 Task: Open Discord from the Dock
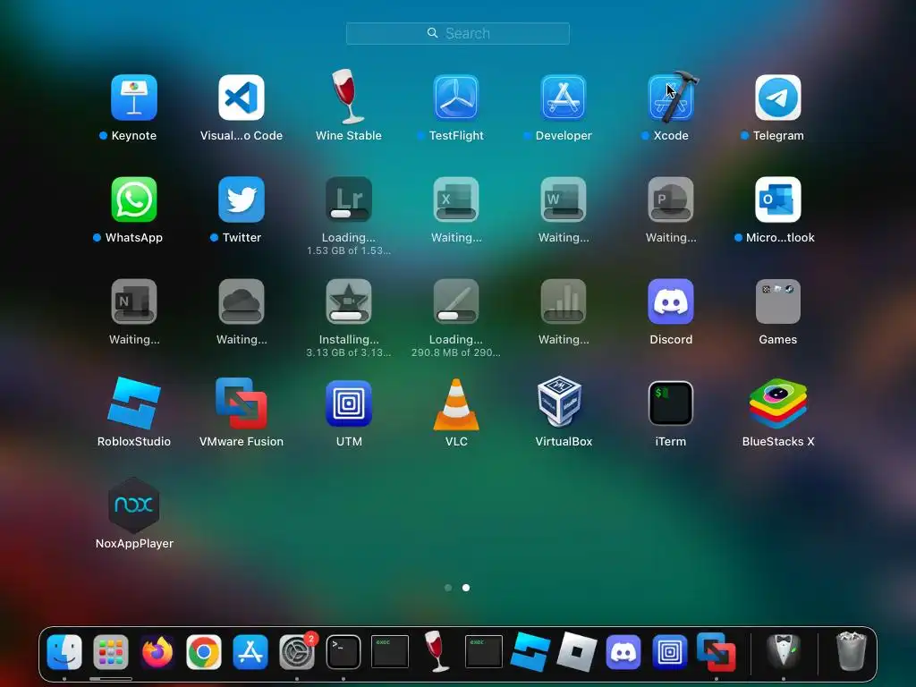coord(623,651)
